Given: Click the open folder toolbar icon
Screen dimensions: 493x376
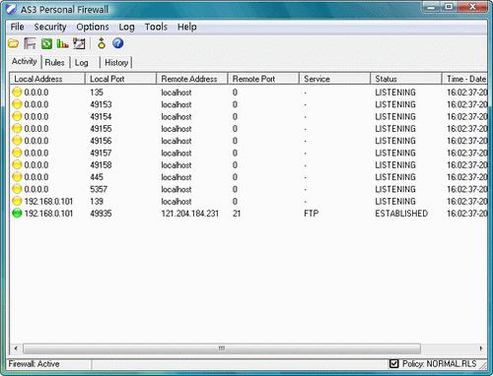Looking at the screenshot, I should coord(13,43).
